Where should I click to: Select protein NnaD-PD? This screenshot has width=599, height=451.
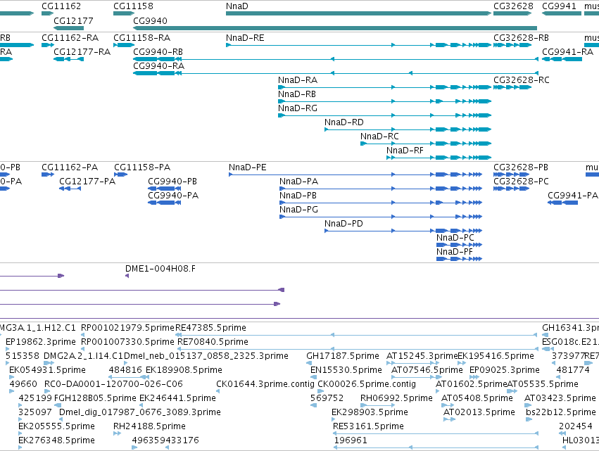click(403, 231)
